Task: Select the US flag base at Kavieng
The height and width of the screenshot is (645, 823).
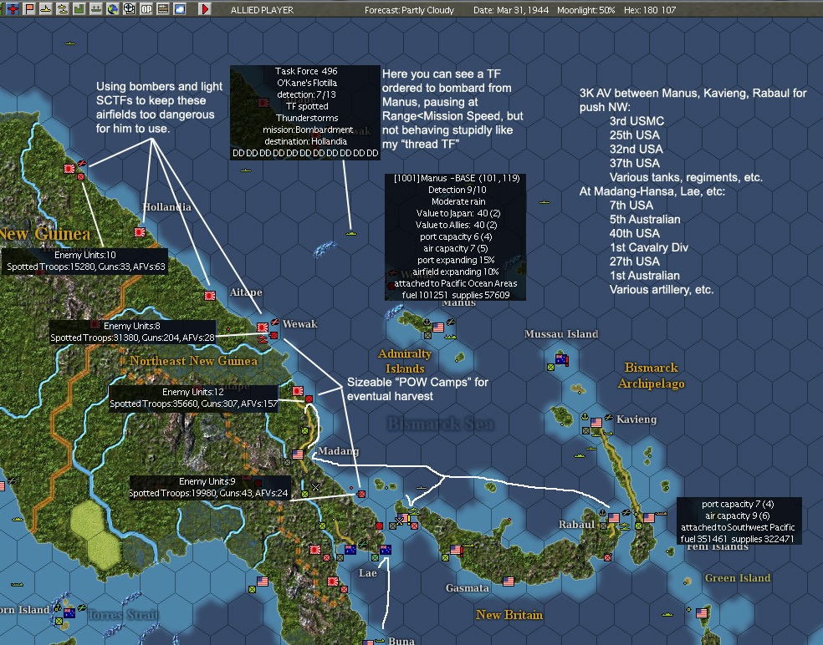Action: click(x=596, y=423)
